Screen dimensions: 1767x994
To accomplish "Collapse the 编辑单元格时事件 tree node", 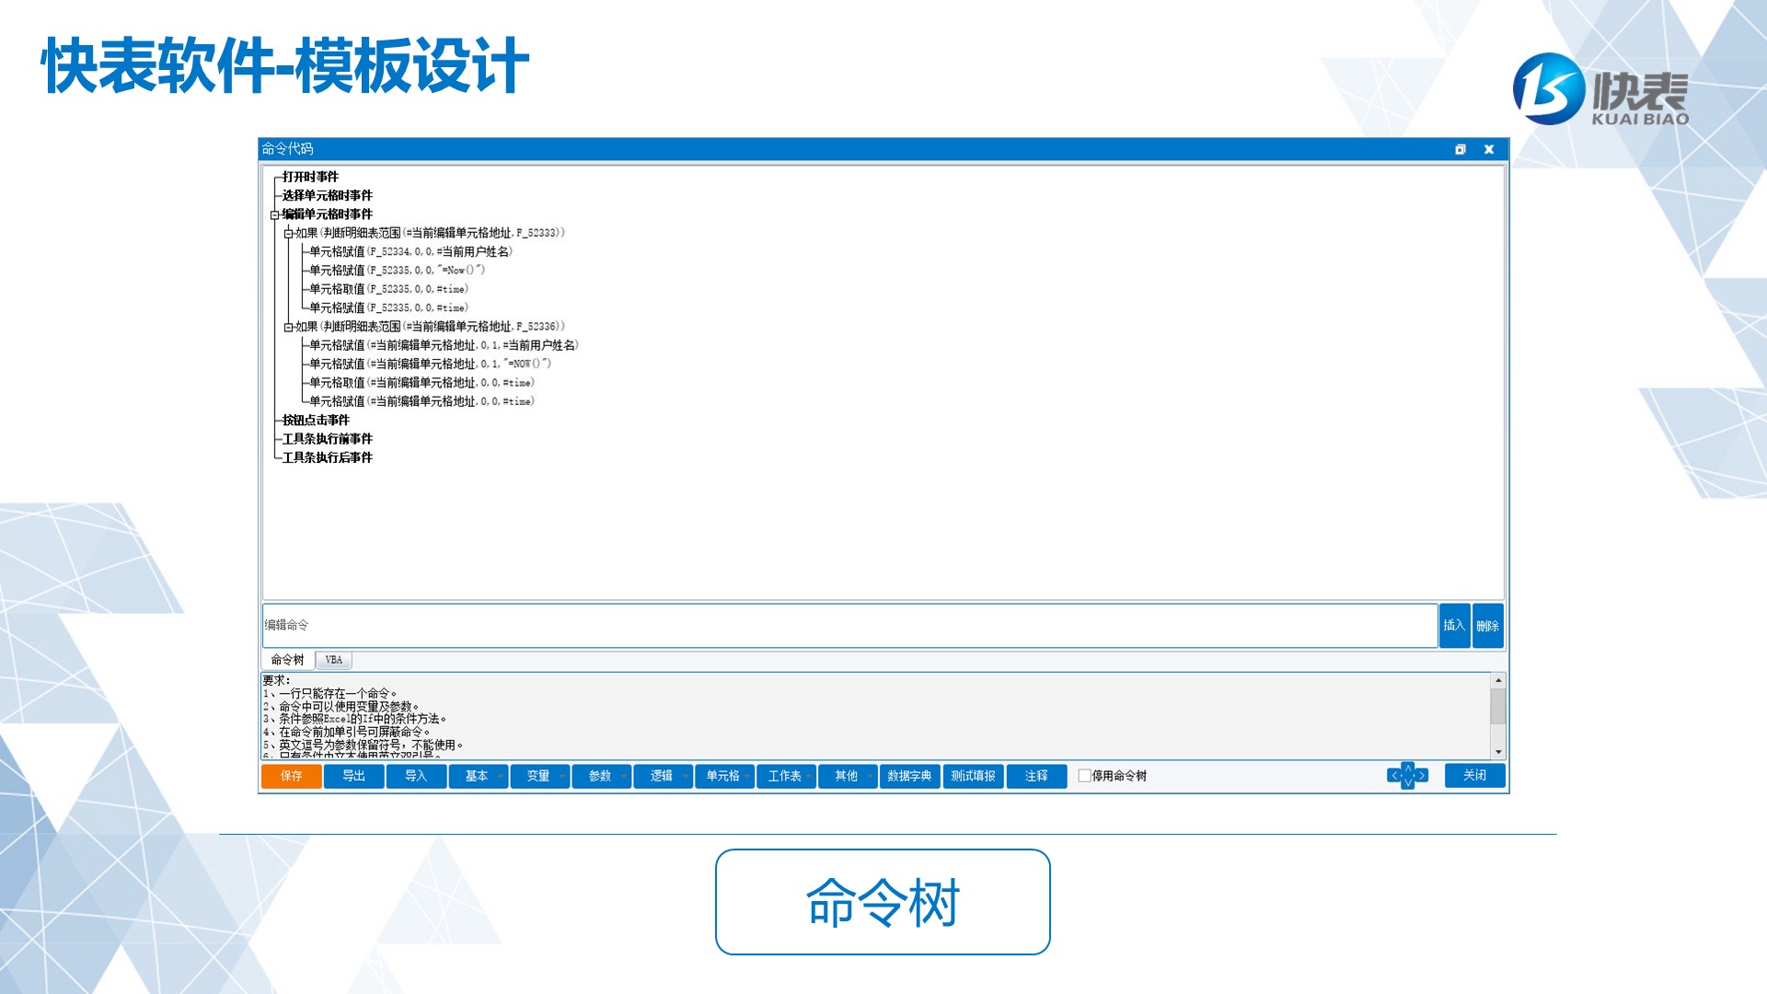I will coord(274,214).
